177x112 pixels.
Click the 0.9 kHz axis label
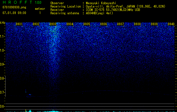tap(2, 64)
